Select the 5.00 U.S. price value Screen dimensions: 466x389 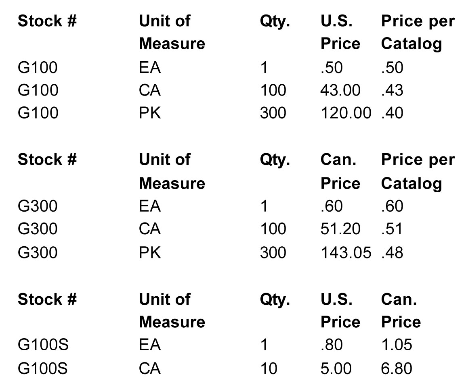[x=336, y=368]
